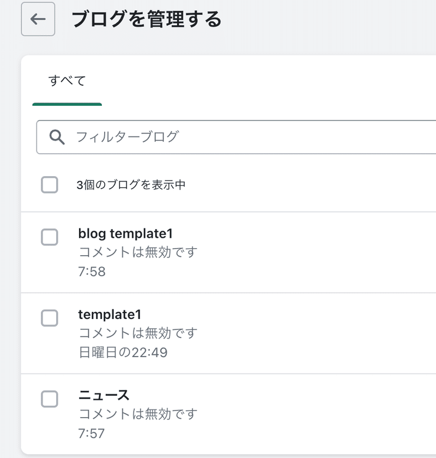Open the ニュース blog
This screenshot has height=458, width=436.
point(104,395)
